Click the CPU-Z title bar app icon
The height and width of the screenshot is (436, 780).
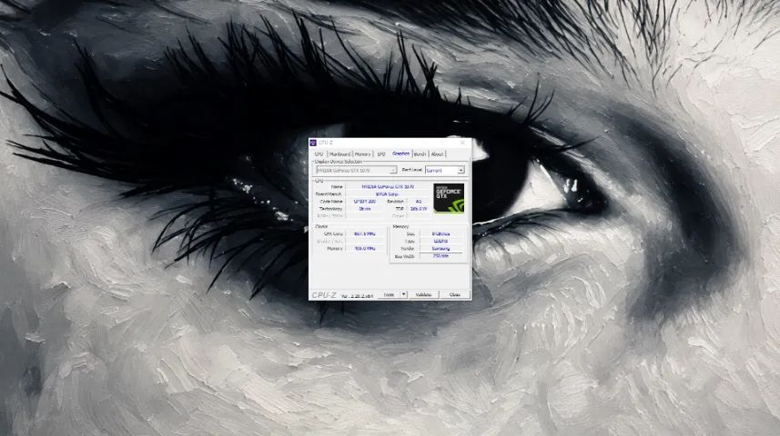(x=313, y=143)
